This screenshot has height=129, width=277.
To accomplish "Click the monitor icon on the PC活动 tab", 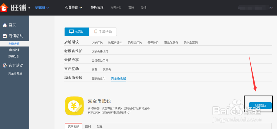I will (x=71, y=31).
